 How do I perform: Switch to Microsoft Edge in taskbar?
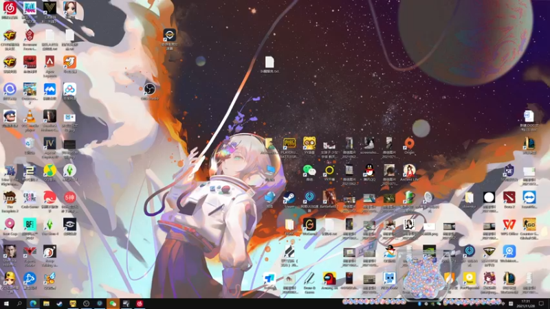[x=33, y=304]
